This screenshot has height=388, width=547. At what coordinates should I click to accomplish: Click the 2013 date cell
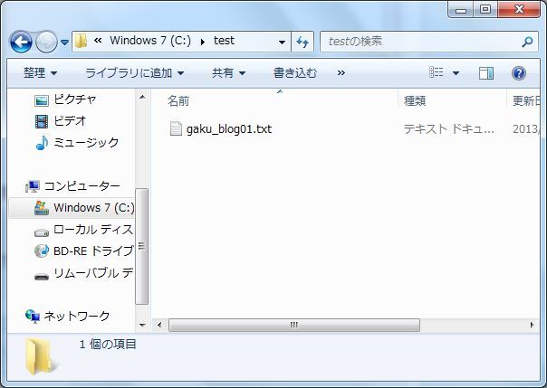pos(526,129)
